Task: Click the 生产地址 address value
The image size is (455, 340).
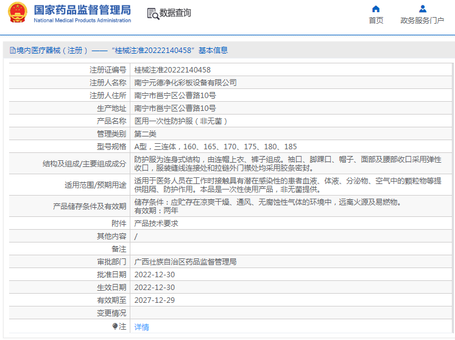Action: [175, 108]
